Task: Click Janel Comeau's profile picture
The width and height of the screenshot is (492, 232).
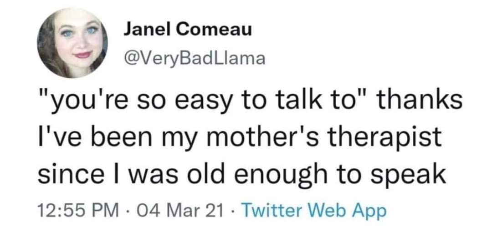Action: tap(72, 43)
